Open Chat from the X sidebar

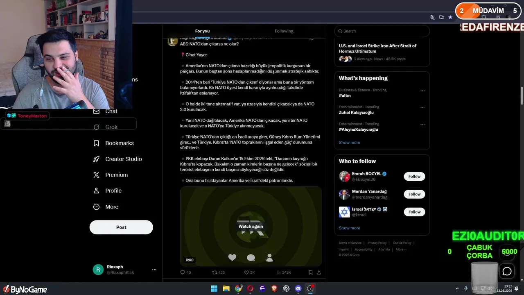(x=106, y=111)
